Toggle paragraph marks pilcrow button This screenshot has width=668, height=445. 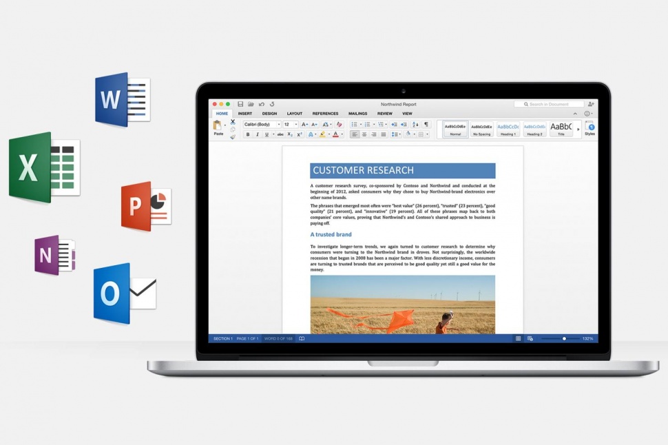click(x=426, y=125)
